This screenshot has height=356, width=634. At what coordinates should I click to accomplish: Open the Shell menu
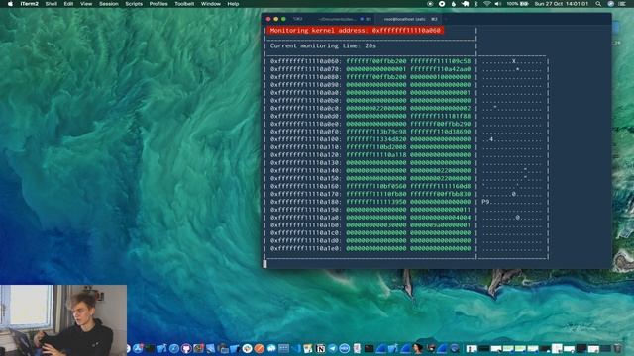(x=51, y=4)
